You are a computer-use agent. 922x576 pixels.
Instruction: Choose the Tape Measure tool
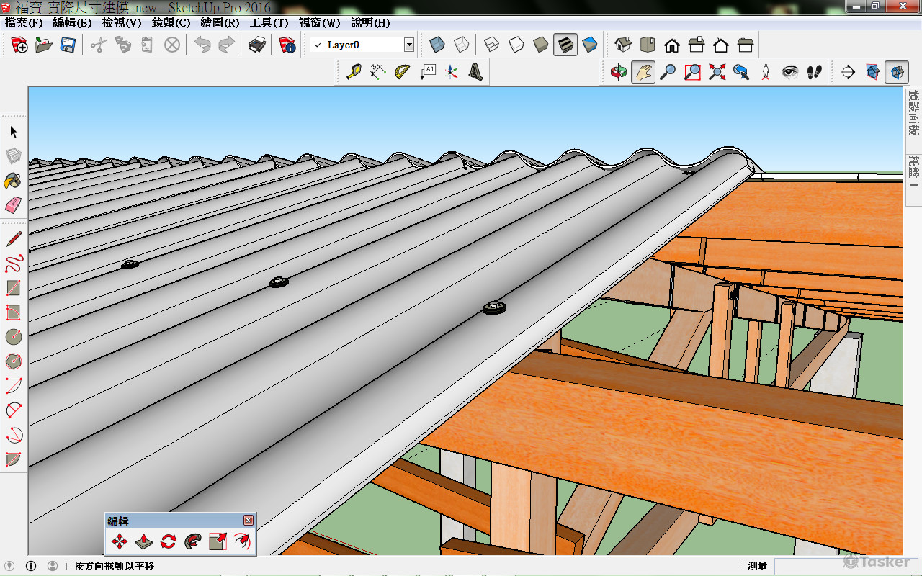(x=354, y=72)
